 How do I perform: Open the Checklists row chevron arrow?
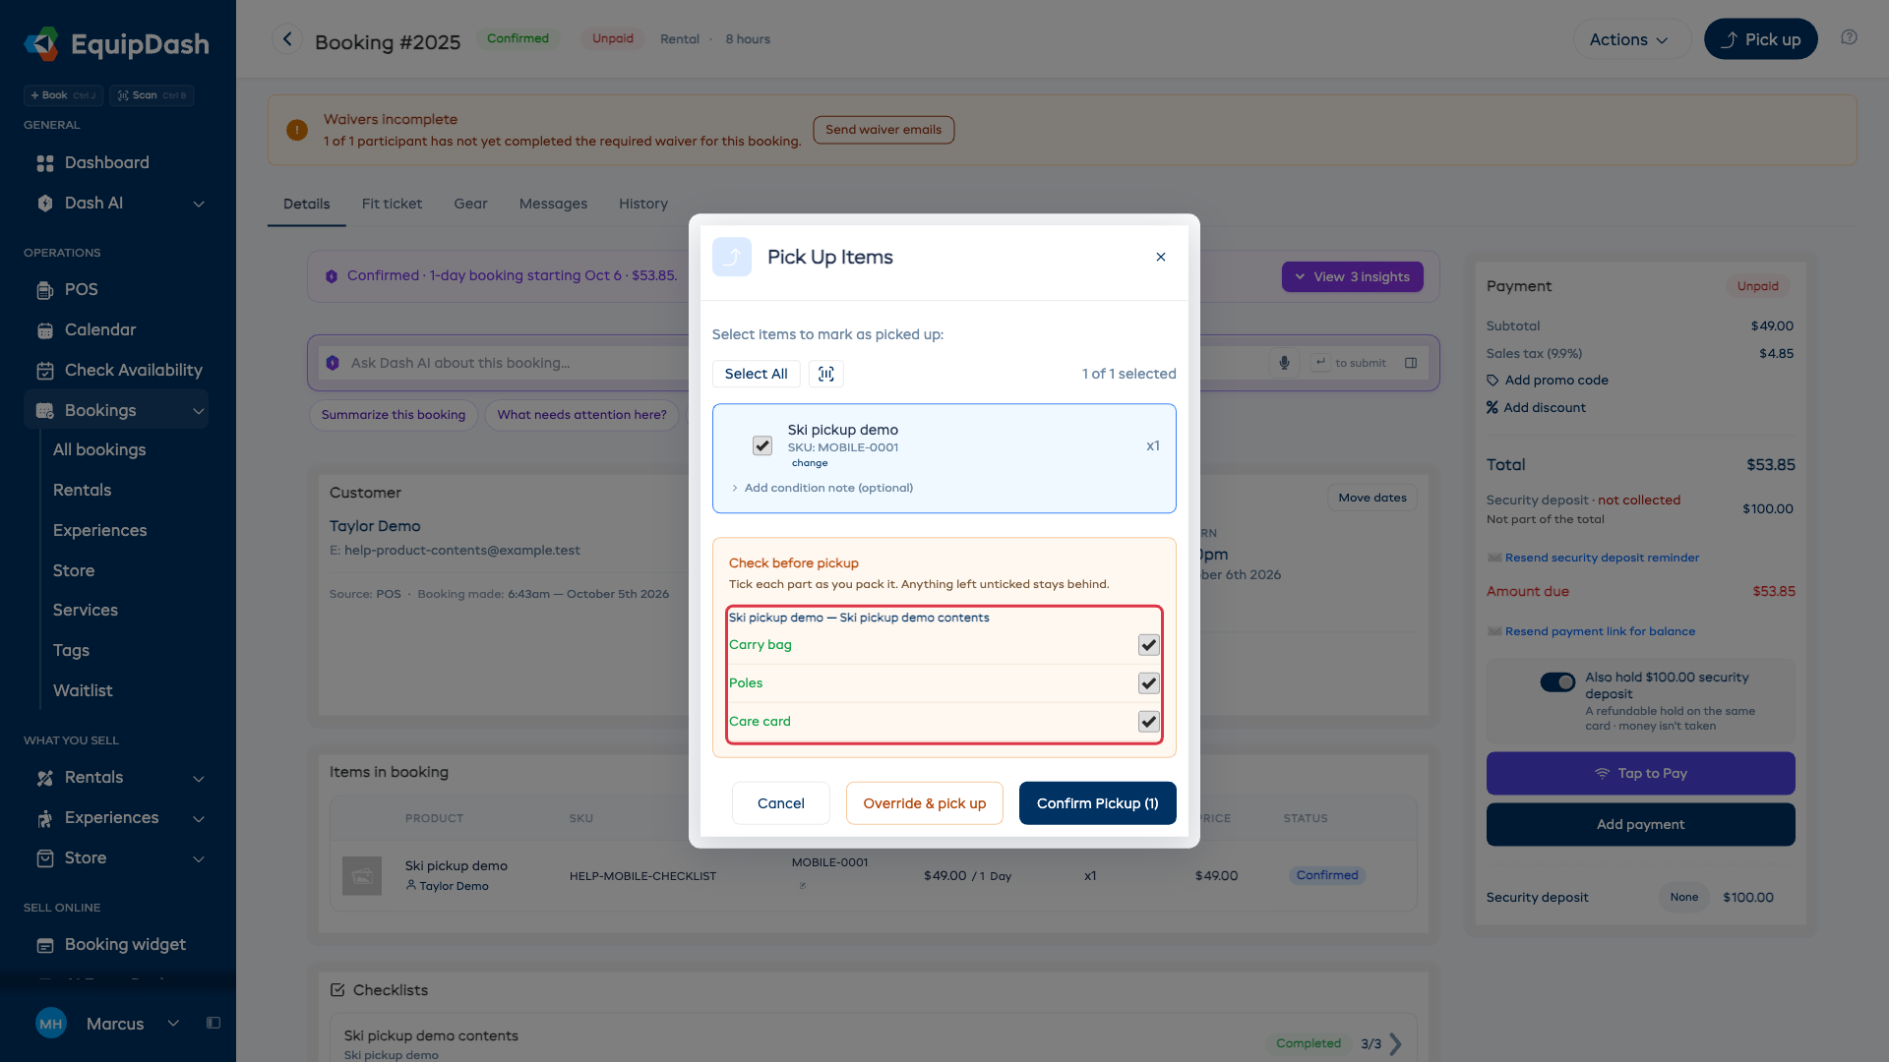tap(1395, 1044)
